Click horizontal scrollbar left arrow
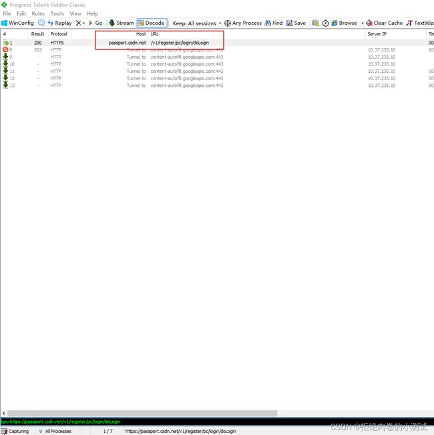 pyautogui.click(x=3, y=414)
